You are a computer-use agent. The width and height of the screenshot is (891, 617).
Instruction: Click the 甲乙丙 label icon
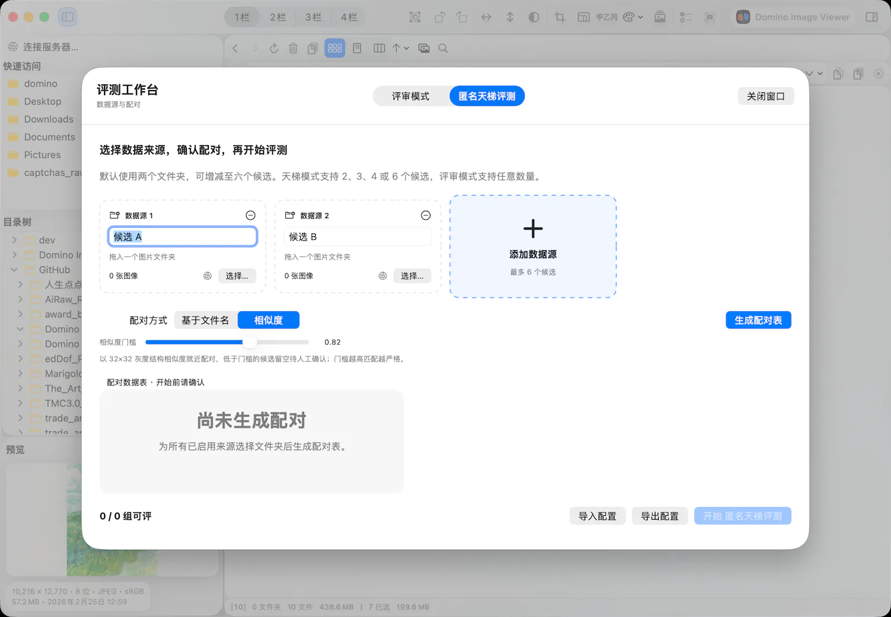[x=607, y=17]
